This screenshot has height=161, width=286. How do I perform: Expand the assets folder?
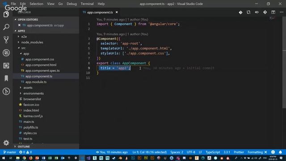click(28, 88)
